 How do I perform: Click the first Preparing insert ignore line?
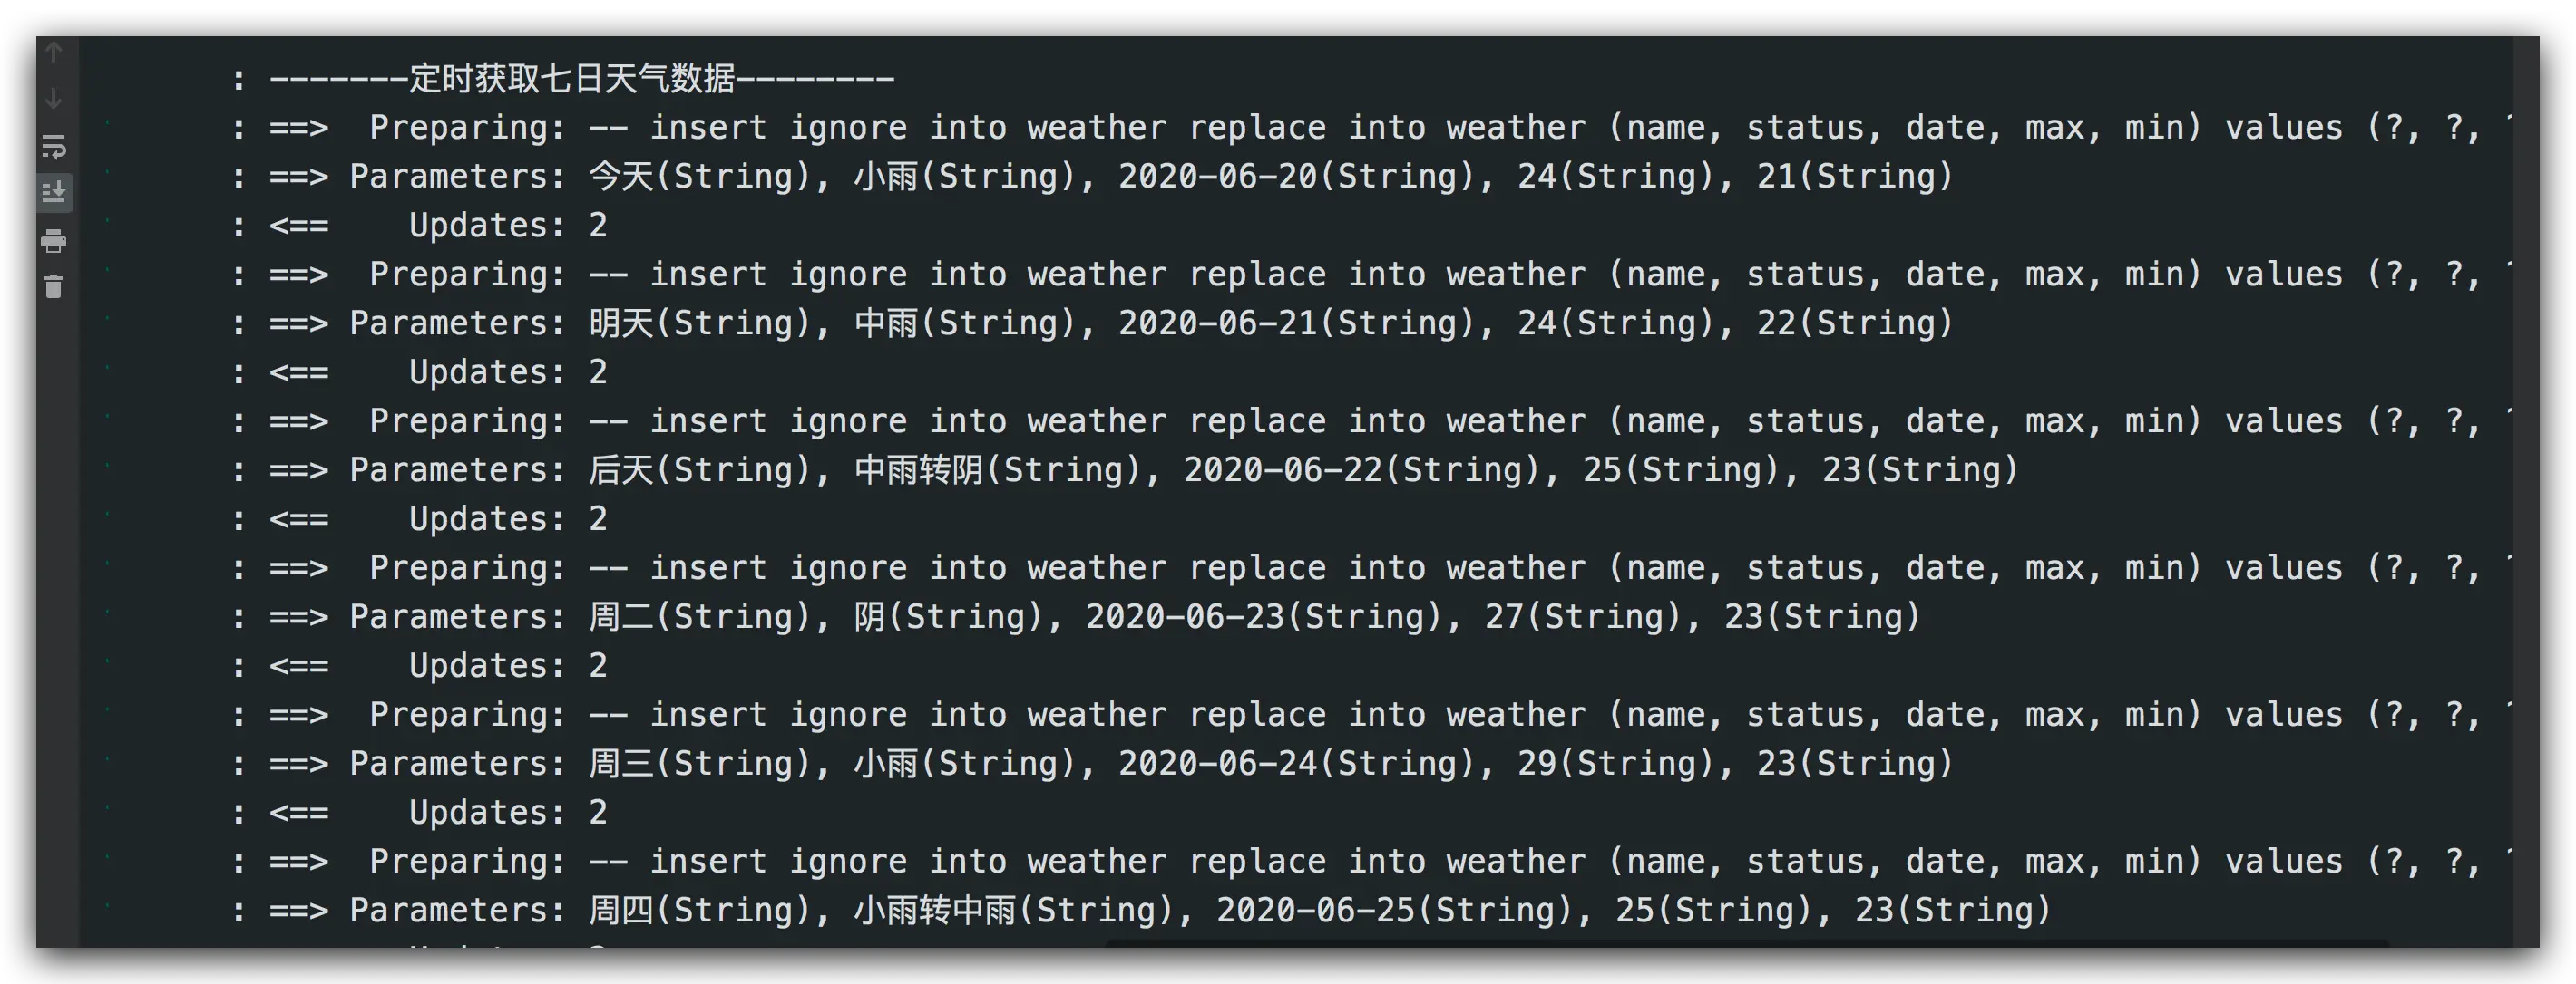tap(1371, 127)
